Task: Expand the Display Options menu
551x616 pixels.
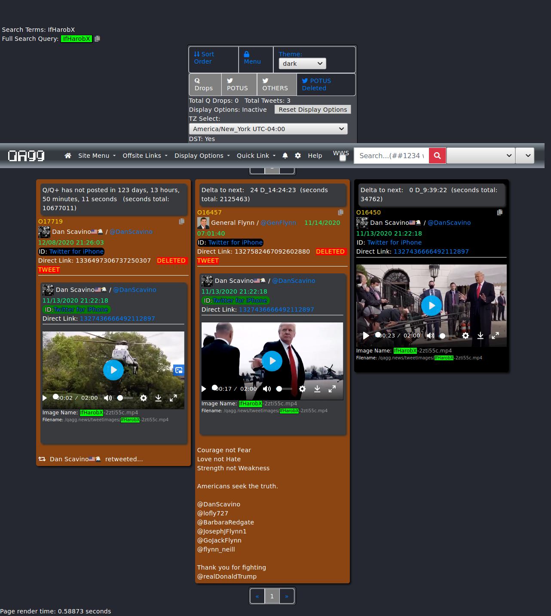Action: coord(202,156)
